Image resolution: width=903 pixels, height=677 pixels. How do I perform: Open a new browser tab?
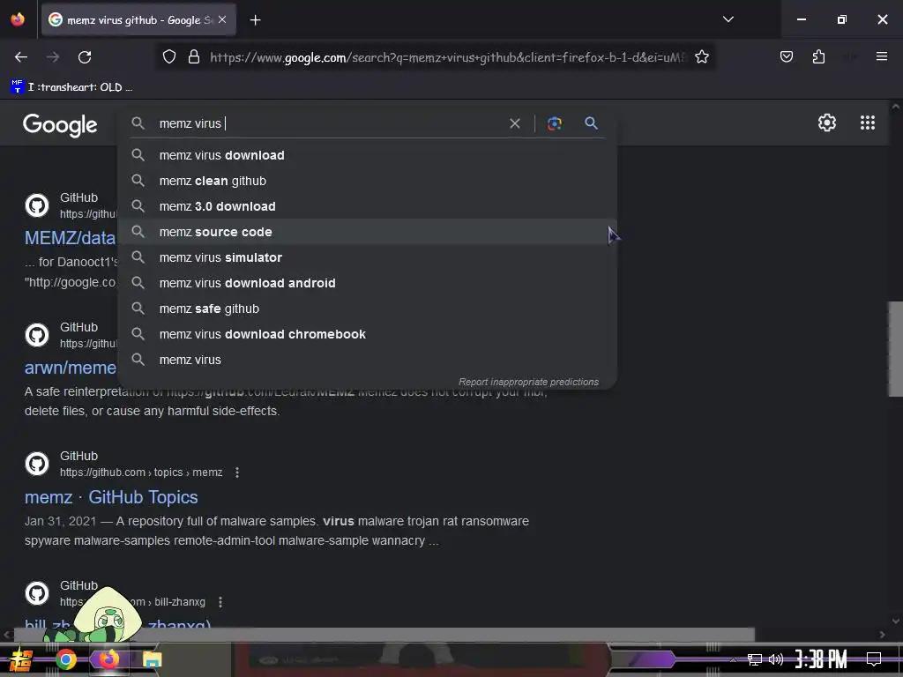pyautogui.click(x=255, y=20)
